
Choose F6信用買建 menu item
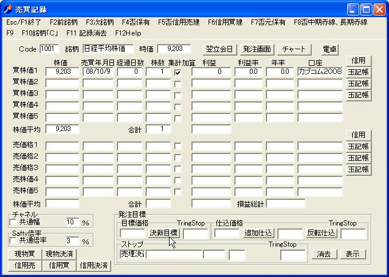click(x=225, y=22)
